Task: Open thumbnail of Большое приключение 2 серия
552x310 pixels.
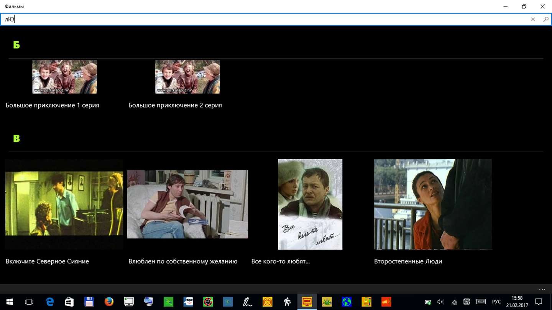Action: [x=187, y=77]
